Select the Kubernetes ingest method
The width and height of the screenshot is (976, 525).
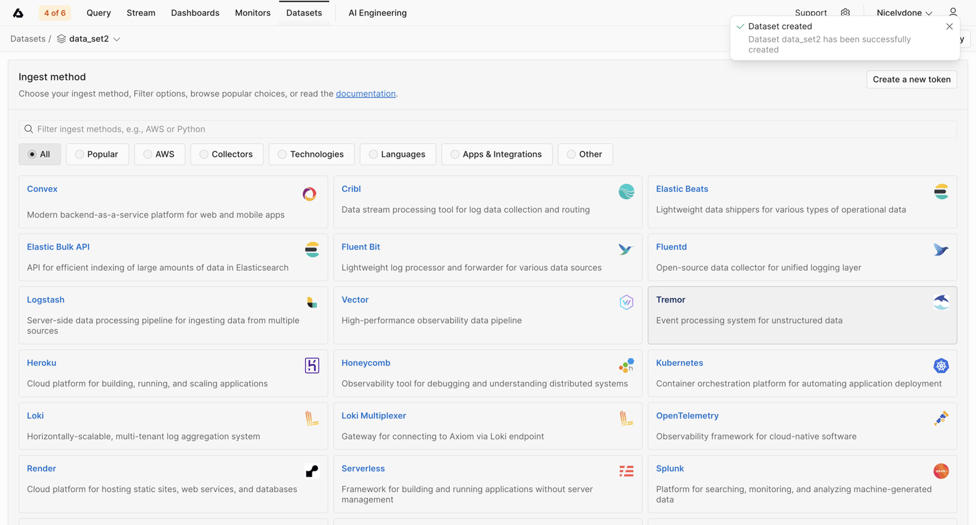(802, 373)
